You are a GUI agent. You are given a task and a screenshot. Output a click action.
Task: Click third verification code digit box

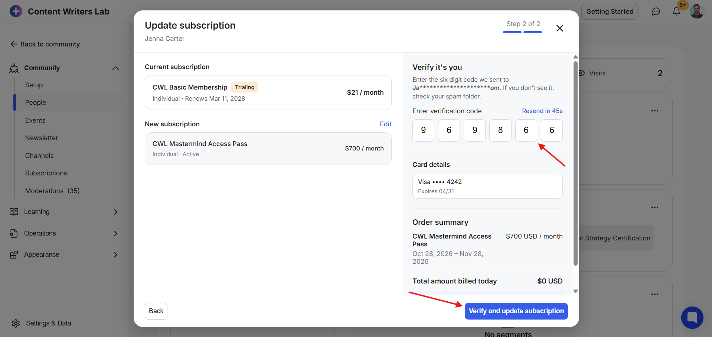(x=474, y=130)
